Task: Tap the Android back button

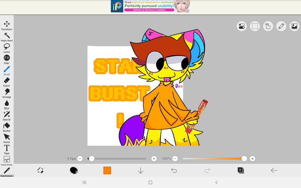Action: click(216, 182)
